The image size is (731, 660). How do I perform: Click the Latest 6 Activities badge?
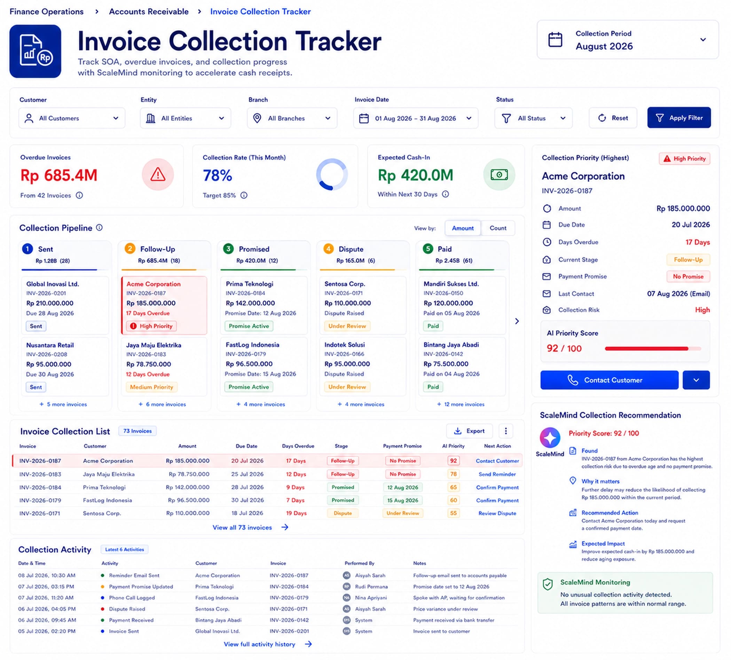pyautogui.click(x=124, y=550)
